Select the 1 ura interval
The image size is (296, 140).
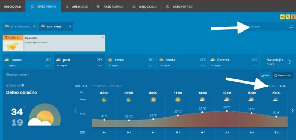(271, 86)
